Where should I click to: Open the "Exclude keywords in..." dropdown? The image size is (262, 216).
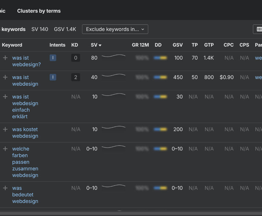(115, 29)
